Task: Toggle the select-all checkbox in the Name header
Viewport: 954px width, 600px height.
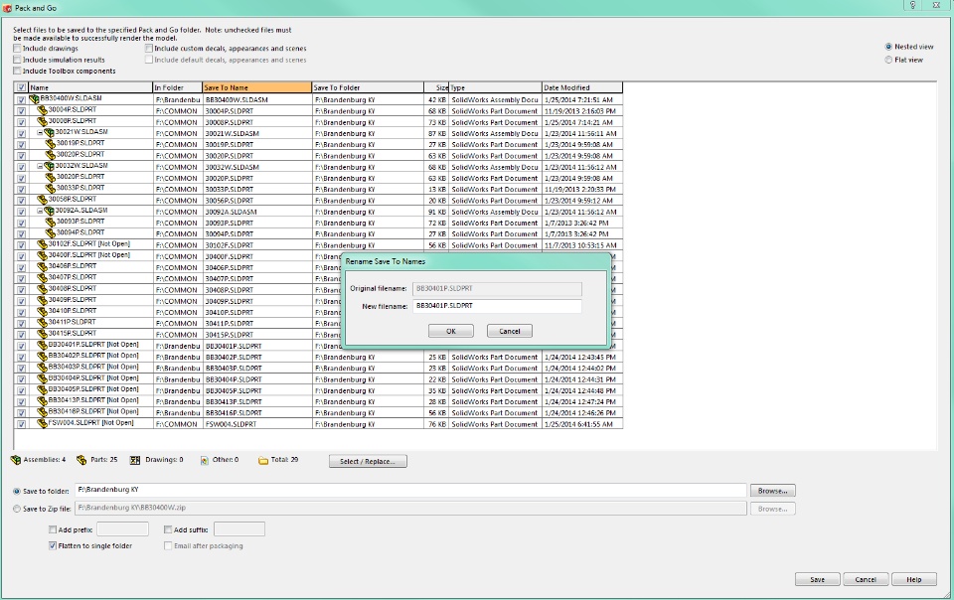Action: tap(21, 87)
